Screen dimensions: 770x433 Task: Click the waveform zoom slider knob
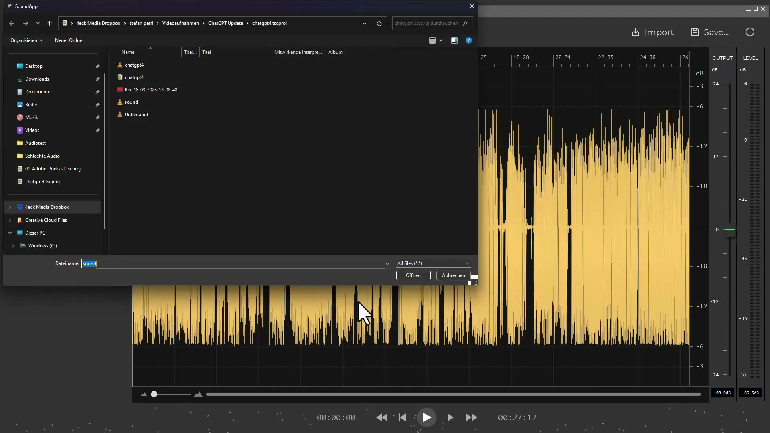[154, 395]
